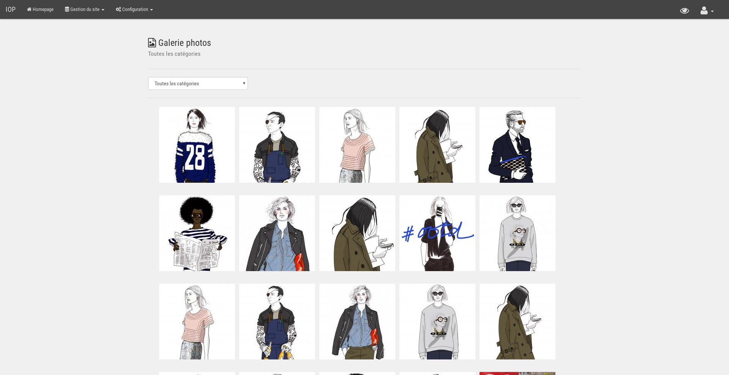
Task: Open third-row blonde woman in pink top thumbnail
Action: pos(197,322)
